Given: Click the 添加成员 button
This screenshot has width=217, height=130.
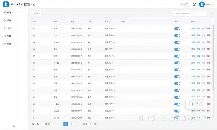Looking at the screenshot, I should pyautogui.click(x=37, y=13).
